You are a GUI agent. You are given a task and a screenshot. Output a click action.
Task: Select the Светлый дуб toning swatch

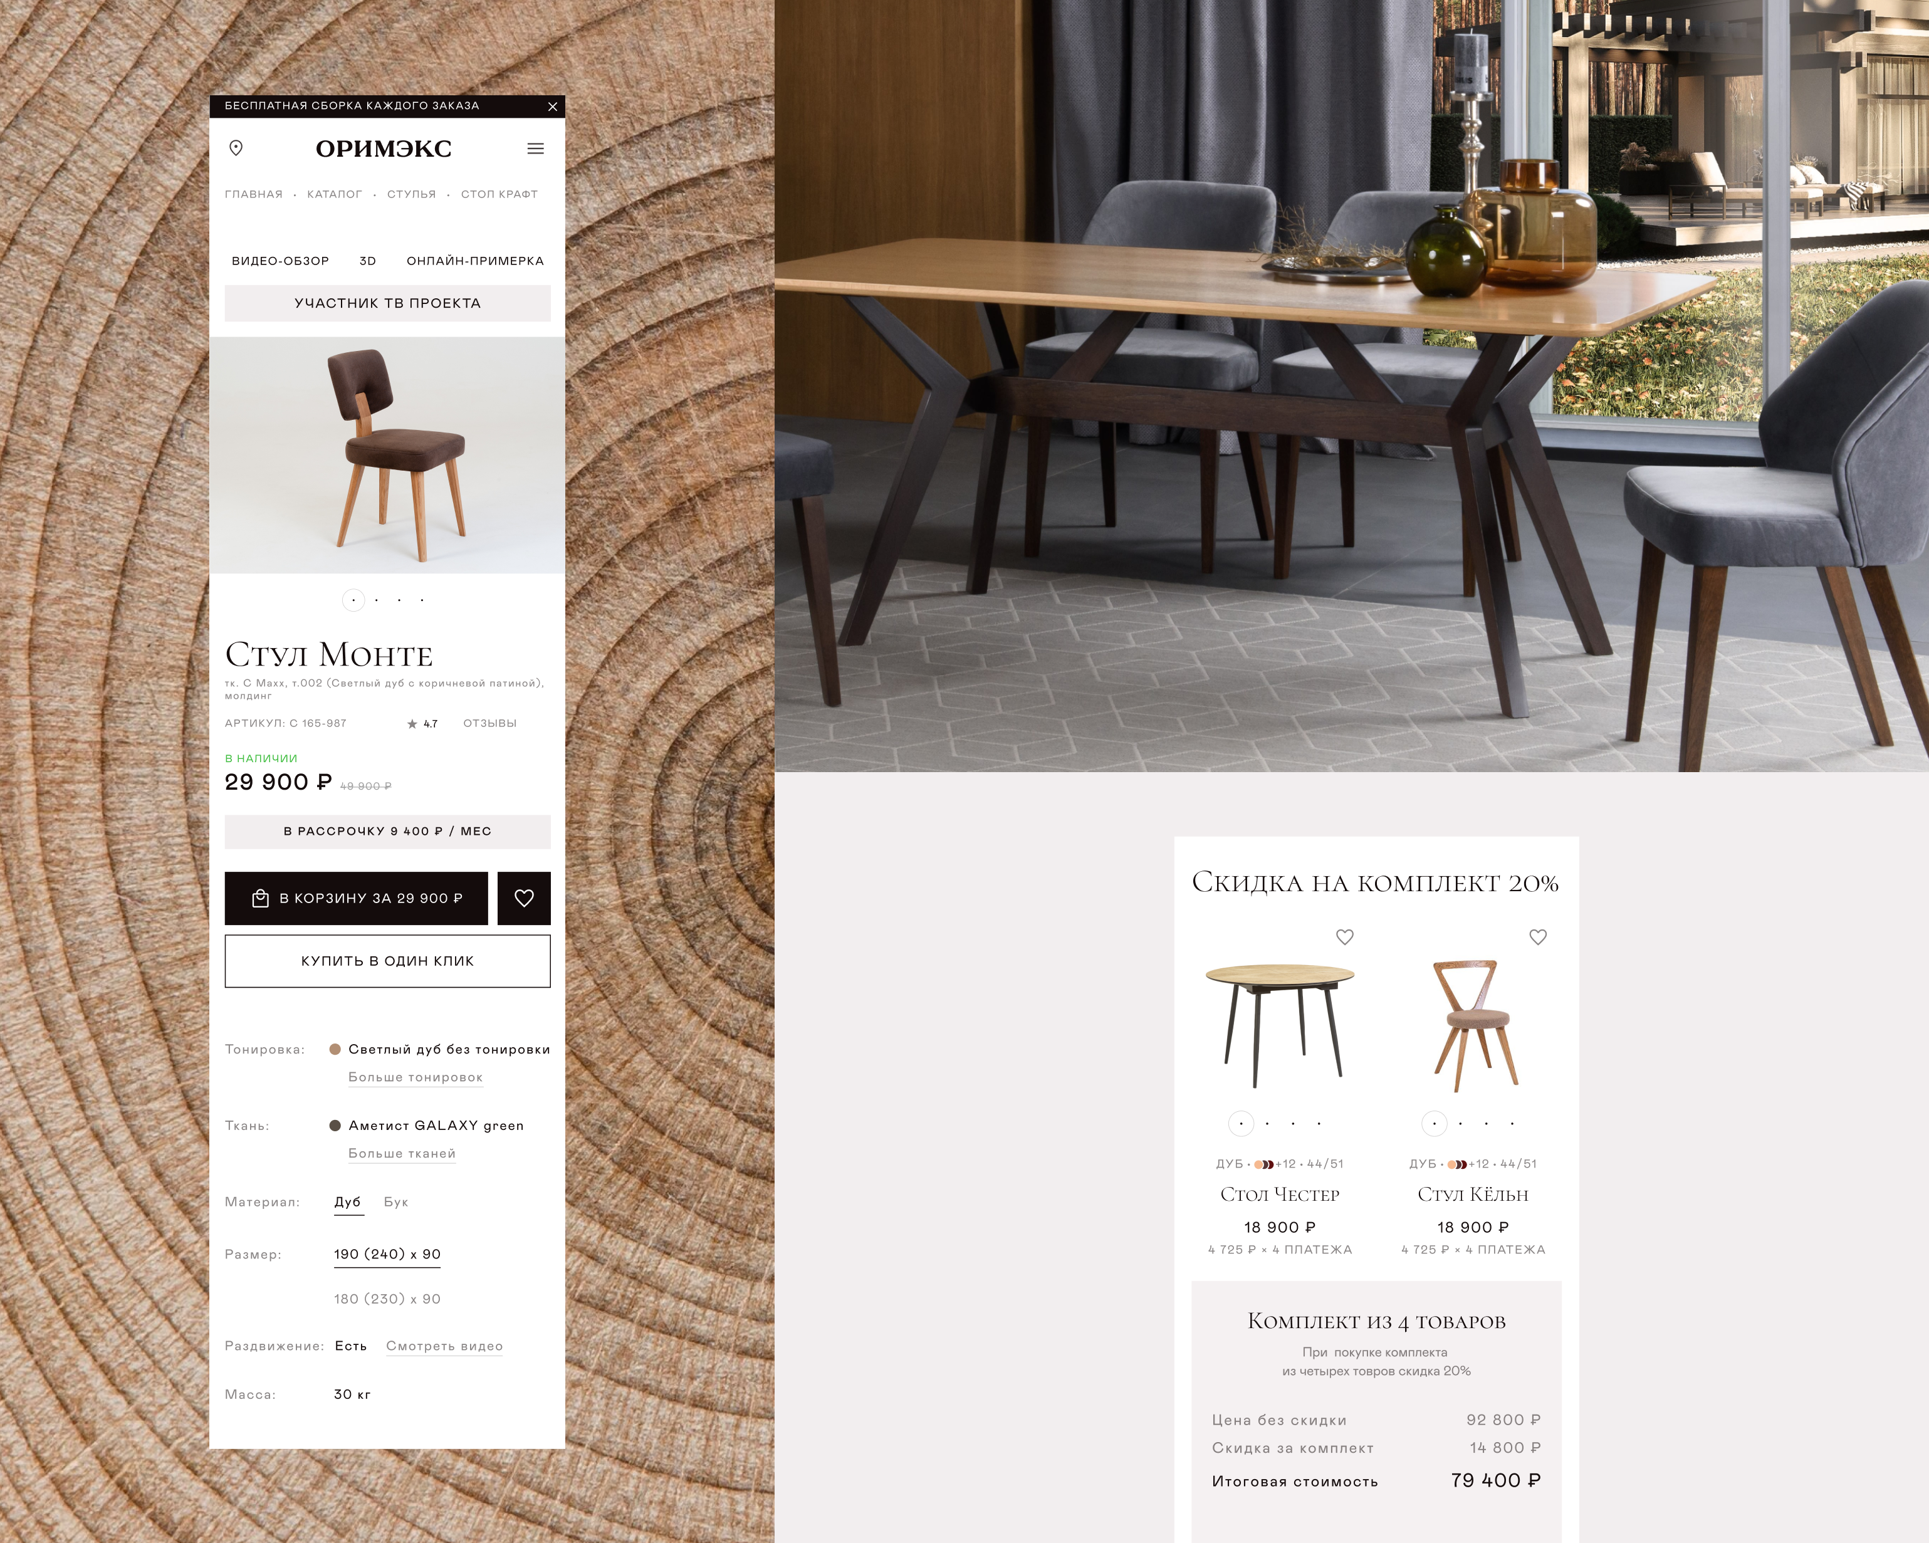(335, 1049)
